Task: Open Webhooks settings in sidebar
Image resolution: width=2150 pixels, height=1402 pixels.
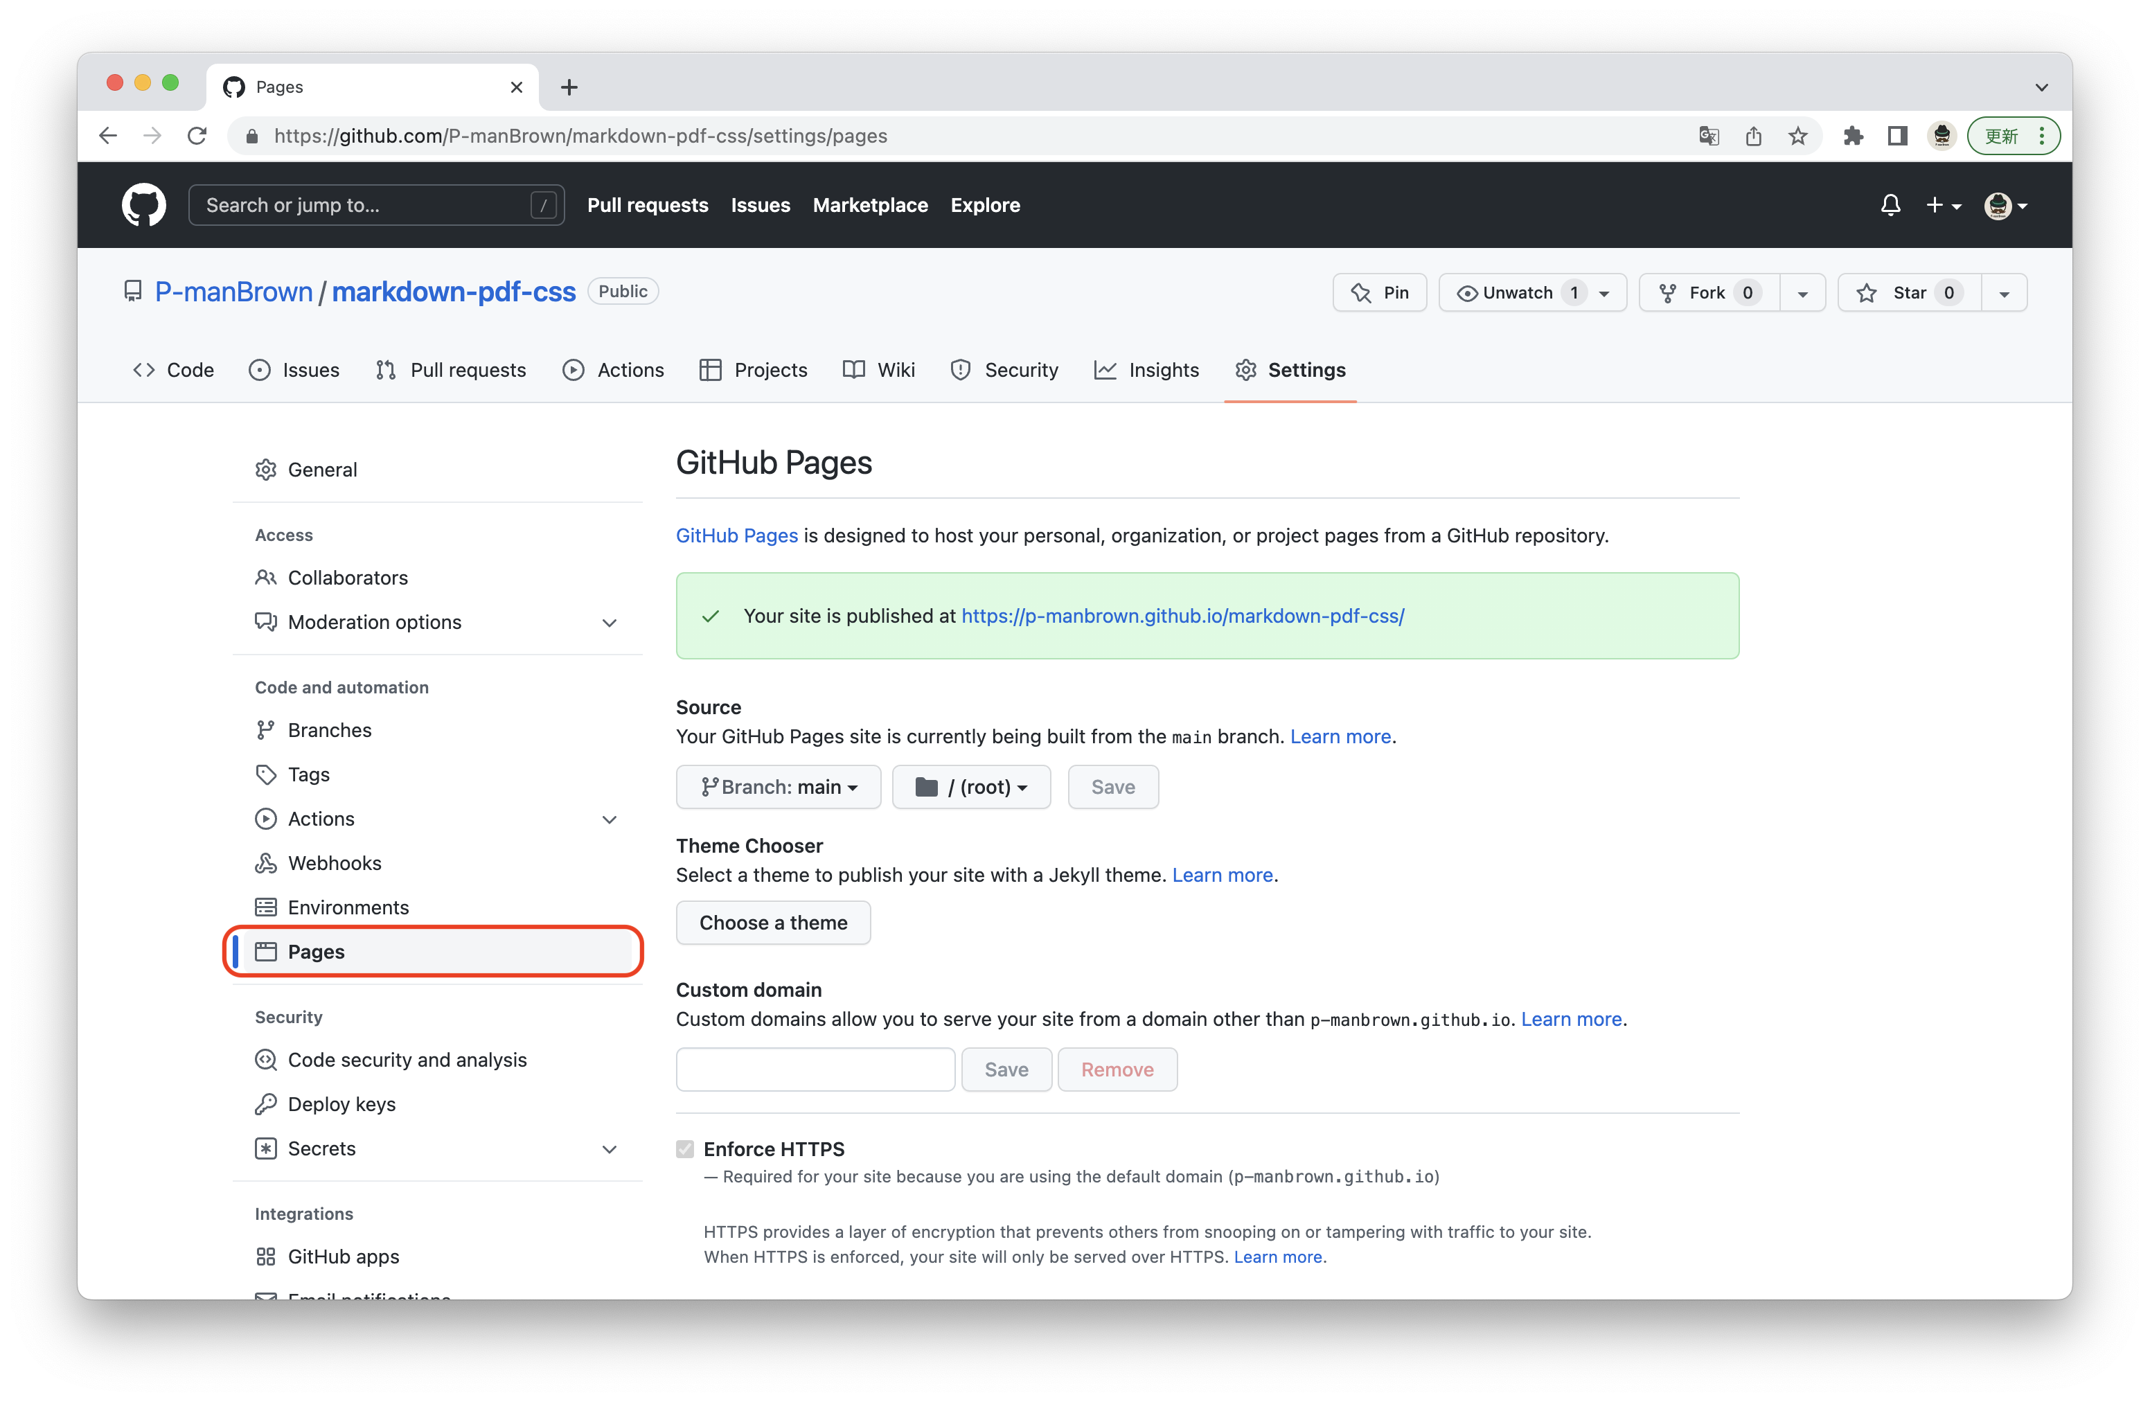Action: (335, 862)
